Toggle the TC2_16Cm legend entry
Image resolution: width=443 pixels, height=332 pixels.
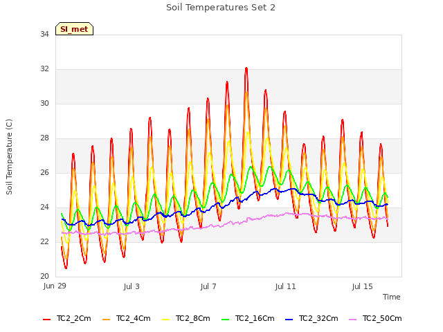tap(248, 318)
